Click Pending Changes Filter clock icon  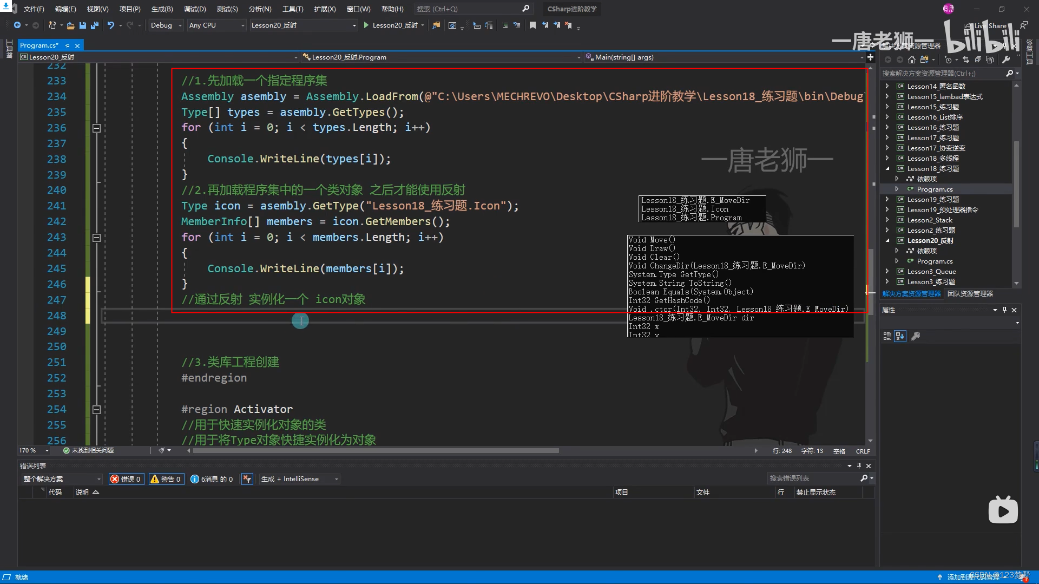tap(948, 60)
